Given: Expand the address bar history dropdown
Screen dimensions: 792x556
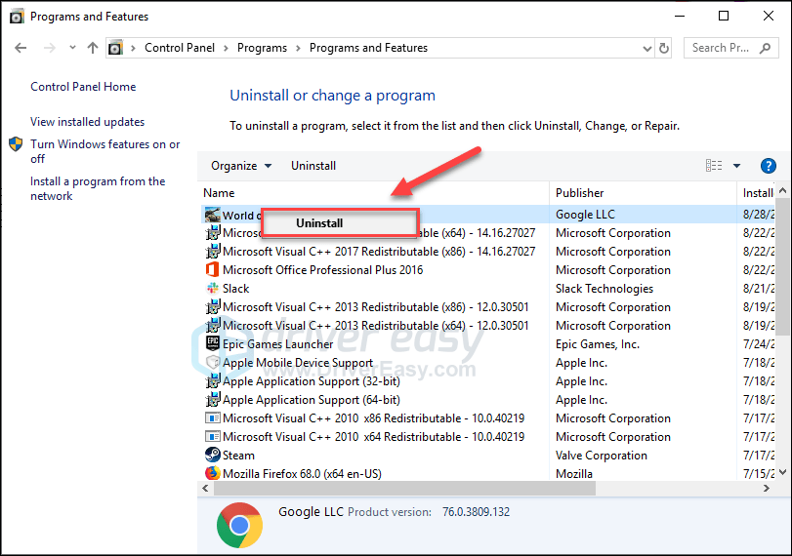Looking at the screenshot, I should 647,49.
